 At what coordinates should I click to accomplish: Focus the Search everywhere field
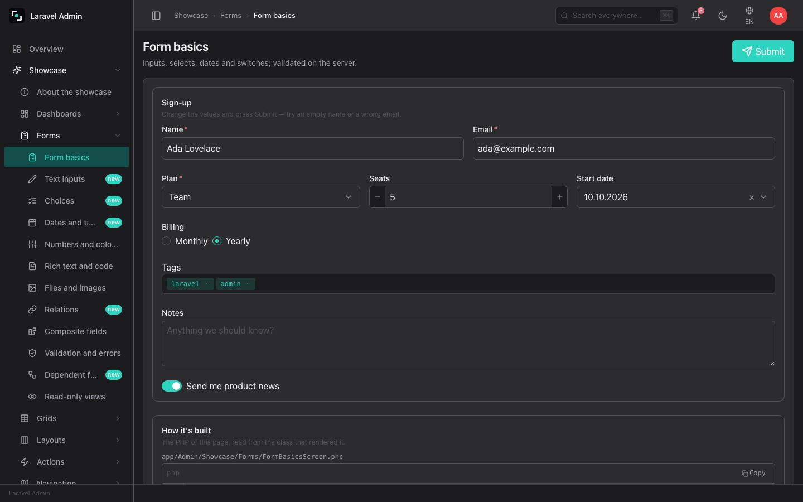617,16
